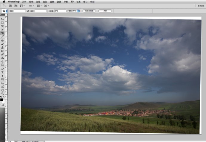Viewport: 206px width, 142px height.
Task: Select the Rectangular Marquee tool
Action: pos(2,22)
